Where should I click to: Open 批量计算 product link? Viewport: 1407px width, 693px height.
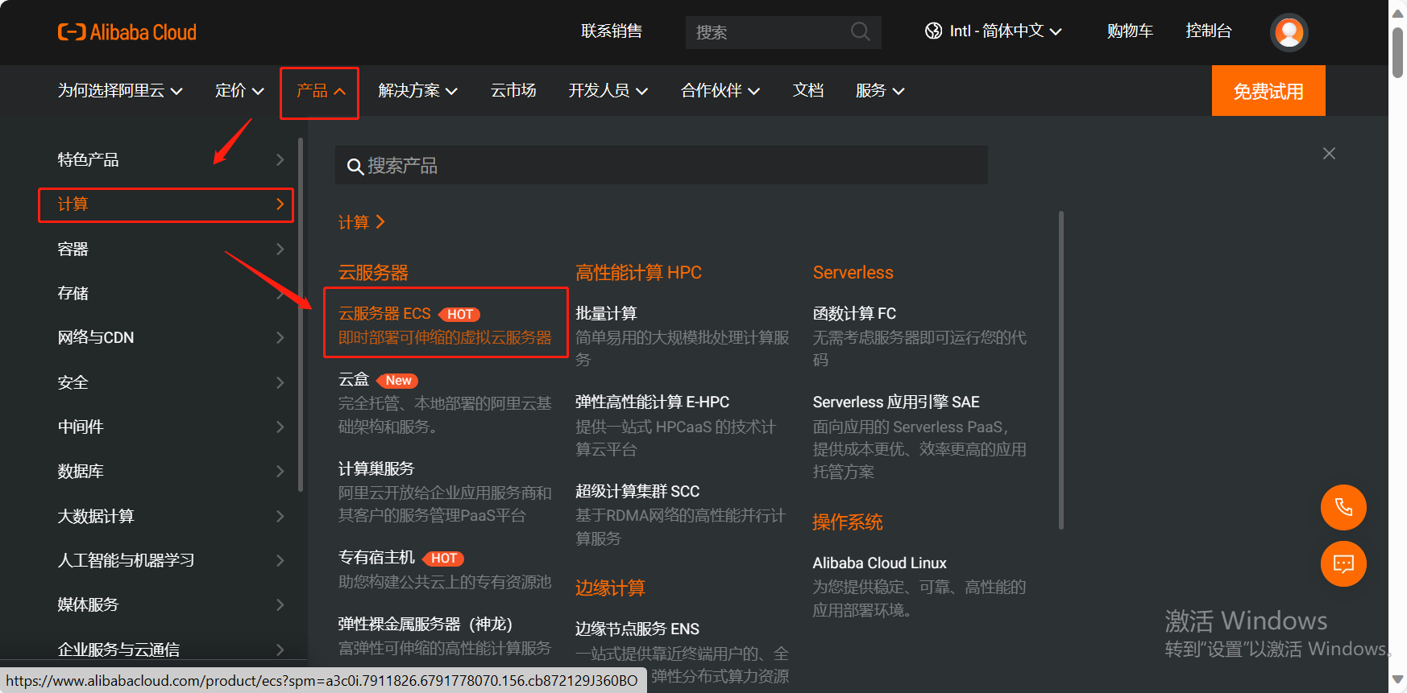[x=606, y=313]
